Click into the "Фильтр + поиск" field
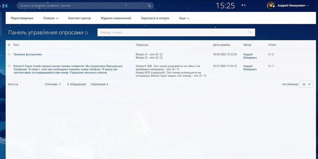 pos(172,33)
